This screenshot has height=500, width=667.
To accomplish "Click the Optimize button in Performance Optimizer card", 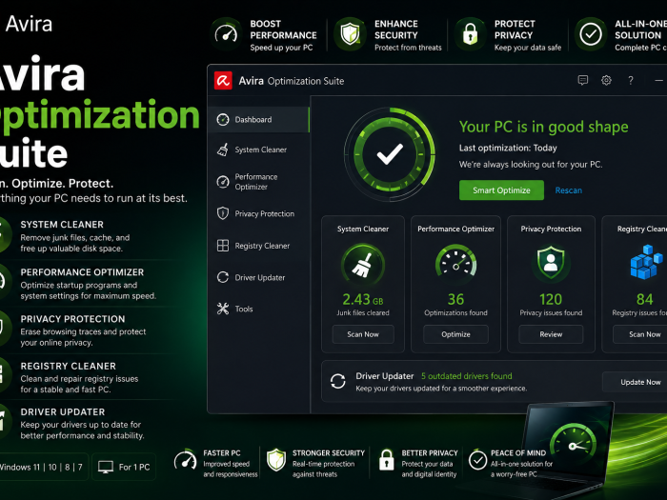I will [455, 334].
